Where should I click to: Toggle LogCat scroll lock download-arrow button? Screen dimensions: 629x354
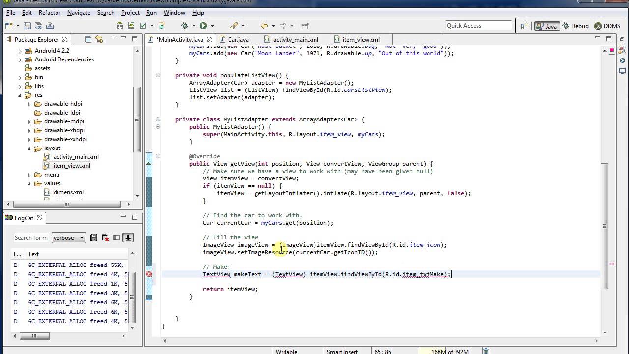[128, 237]
